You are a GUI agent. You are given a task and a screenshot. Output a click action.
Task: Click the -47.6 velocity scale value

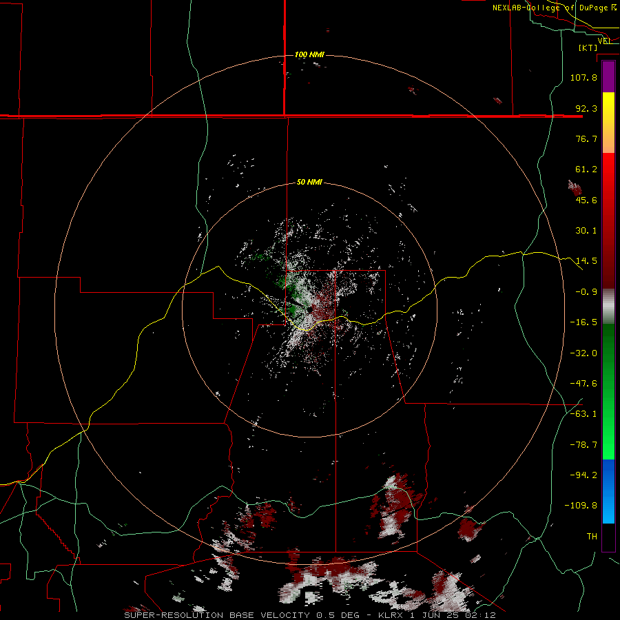click(x=583, y=384)
